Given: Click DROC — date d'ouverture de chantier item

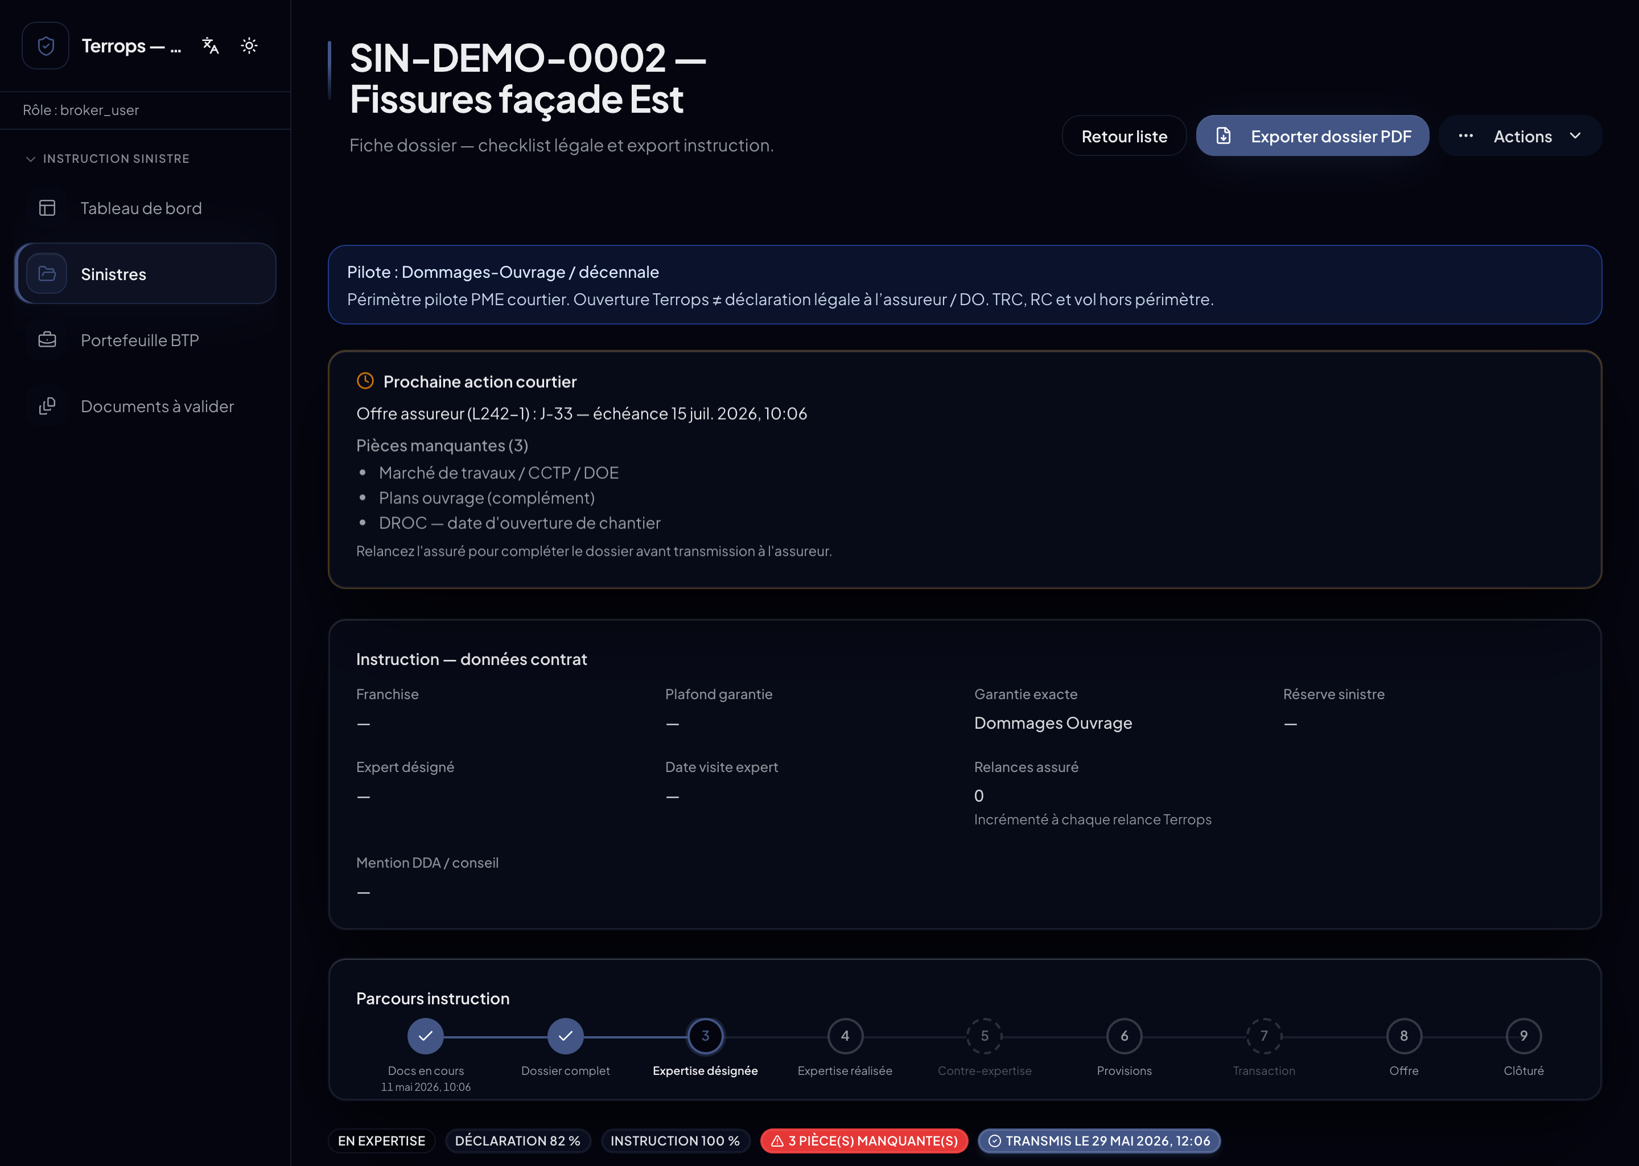Looking at the screenshot, I should pos(520,523).
